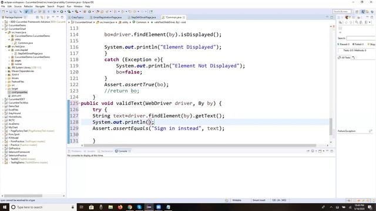Open the dropdown arrow beside the Debug icon
Viewport: 376px width, 211px height.
(58, 12)
